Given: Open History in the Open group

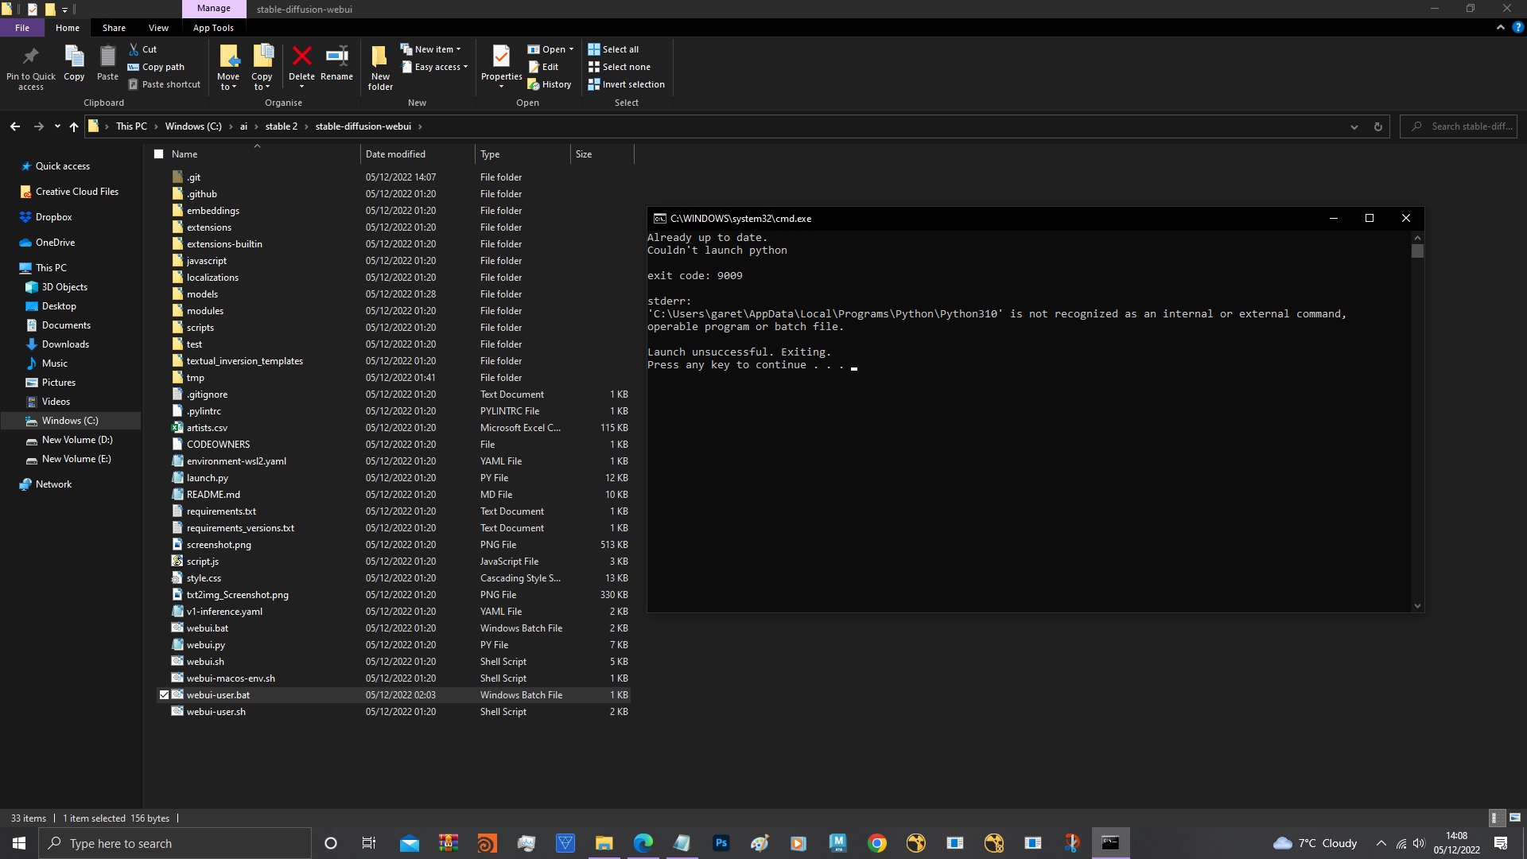Looking at the screenshot, I should [x=550, y=84].
